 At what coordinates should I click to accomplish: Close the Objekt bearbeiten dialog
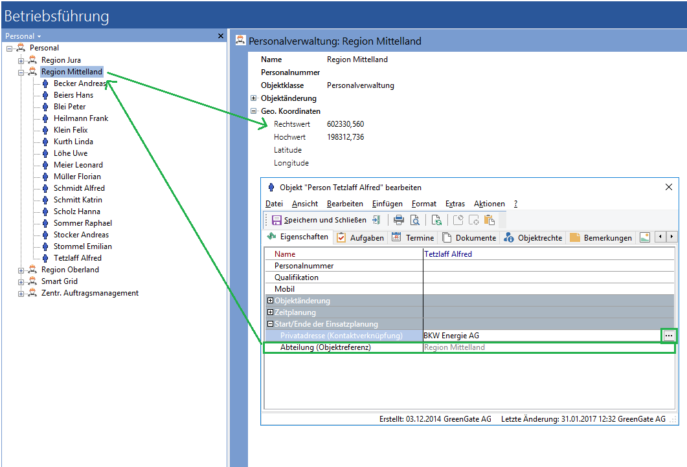pyautogui.click(x=669, y=188)
